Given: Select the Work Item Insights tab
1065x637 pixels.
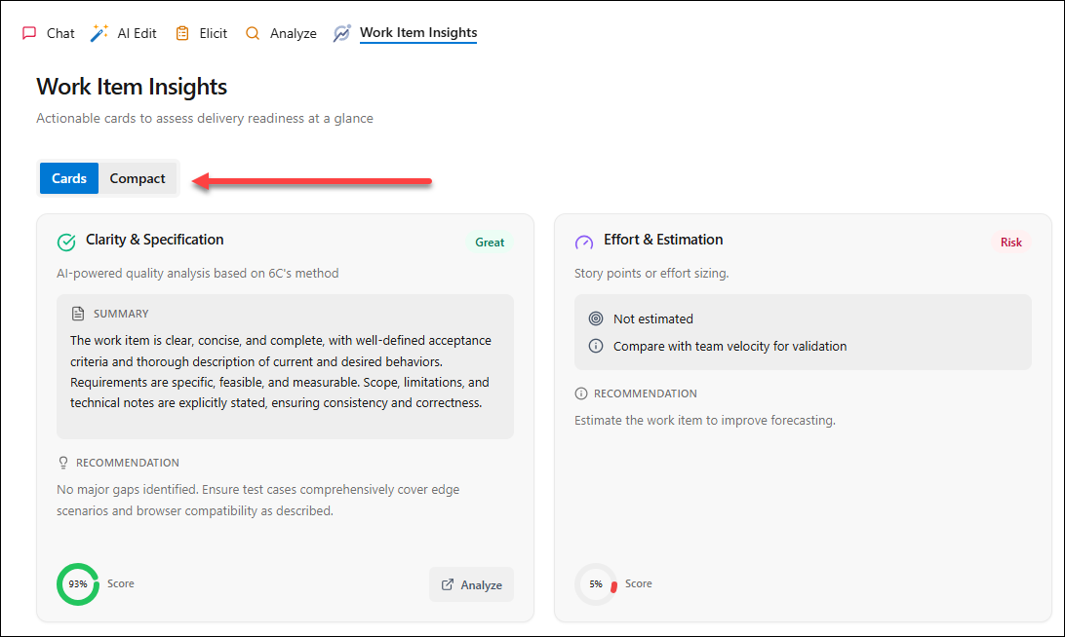Looking at the screenshot, I should click(418, 32).
